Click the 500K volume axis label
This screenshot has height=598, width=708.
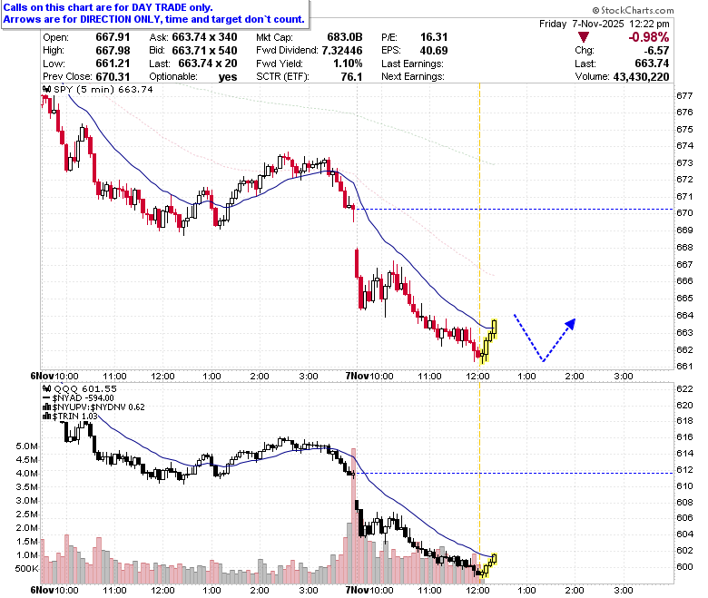pos(26,569)
